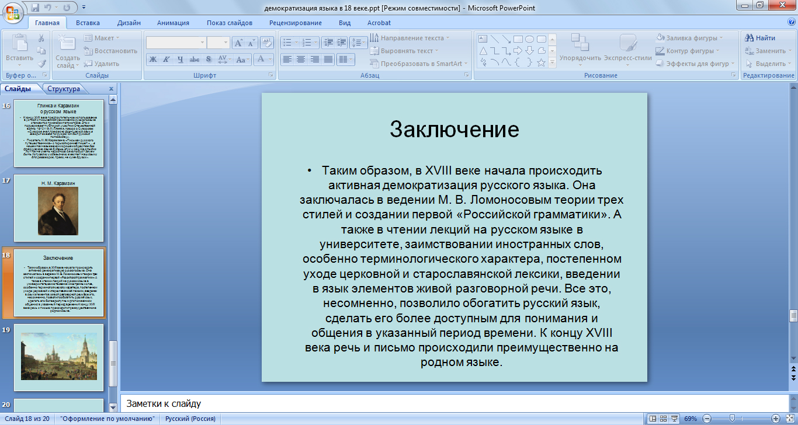Switch to Slide Sorter view
Screen dimensions: 798x425
[x=664, y=419]
